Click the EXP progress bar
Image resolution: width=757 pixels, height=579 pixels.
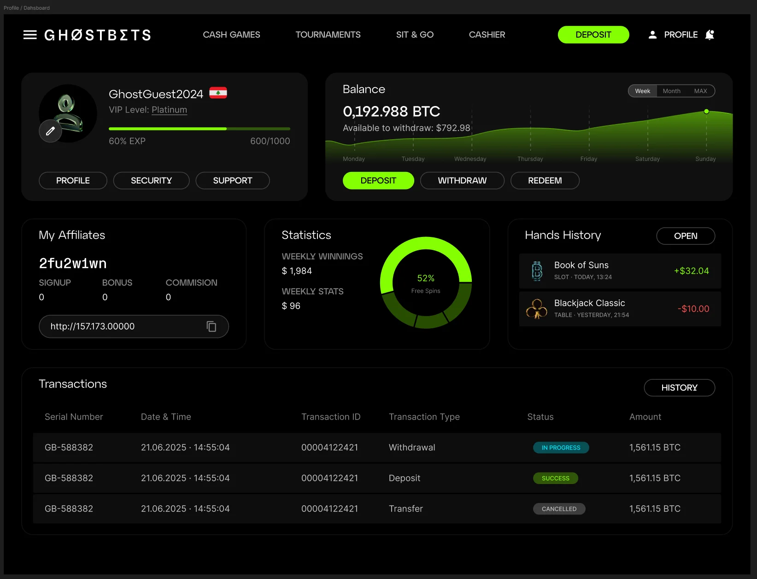tap(199, 129)
